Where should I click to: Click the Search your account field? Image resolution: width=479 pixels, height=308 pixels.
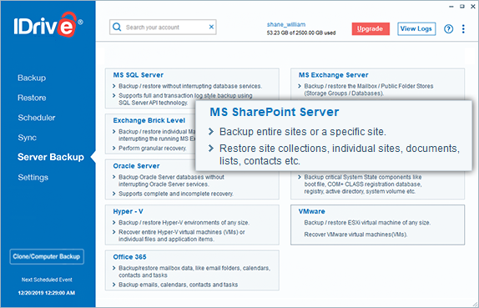click(x=163, y=28)
